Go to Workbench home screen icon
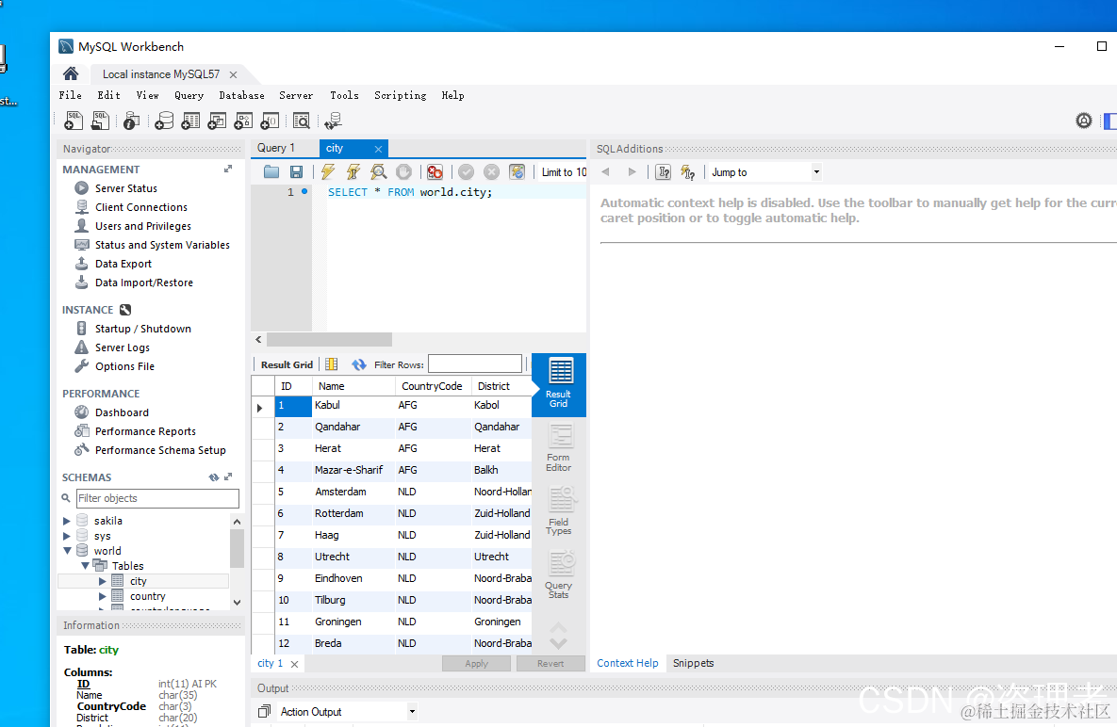This screenshot has height=727, width=1117. pos(71,73)
